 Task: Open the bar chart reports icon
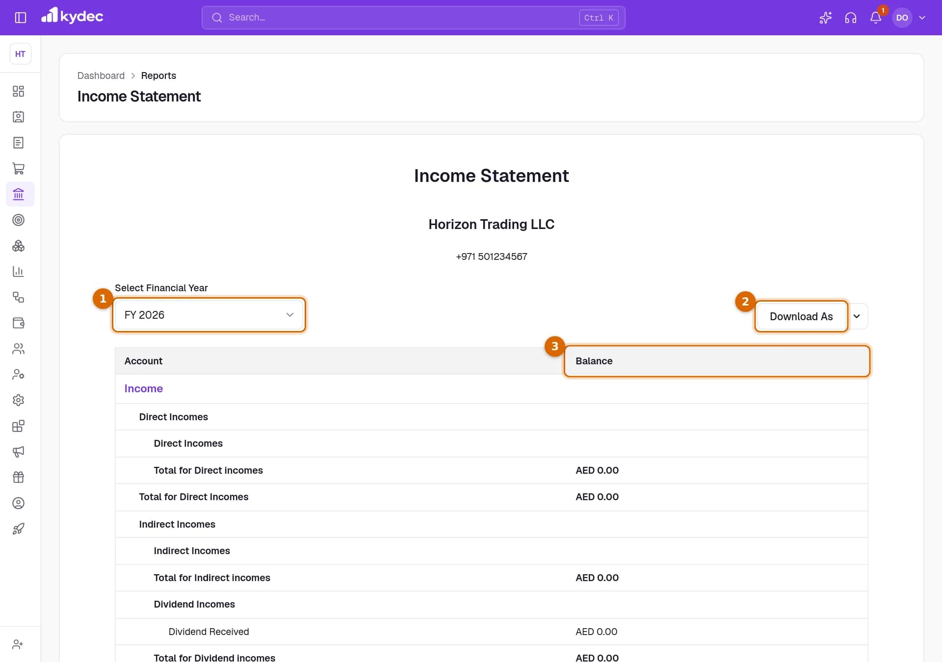pyautogui.click(x=18, y=271)
